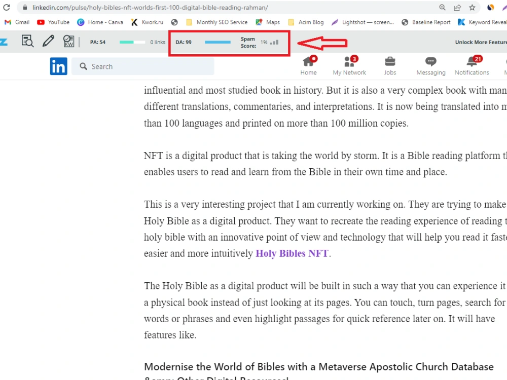507x380 pixels.
Task: Click the LinkedIn Search field
Action: tap(142, 66)
